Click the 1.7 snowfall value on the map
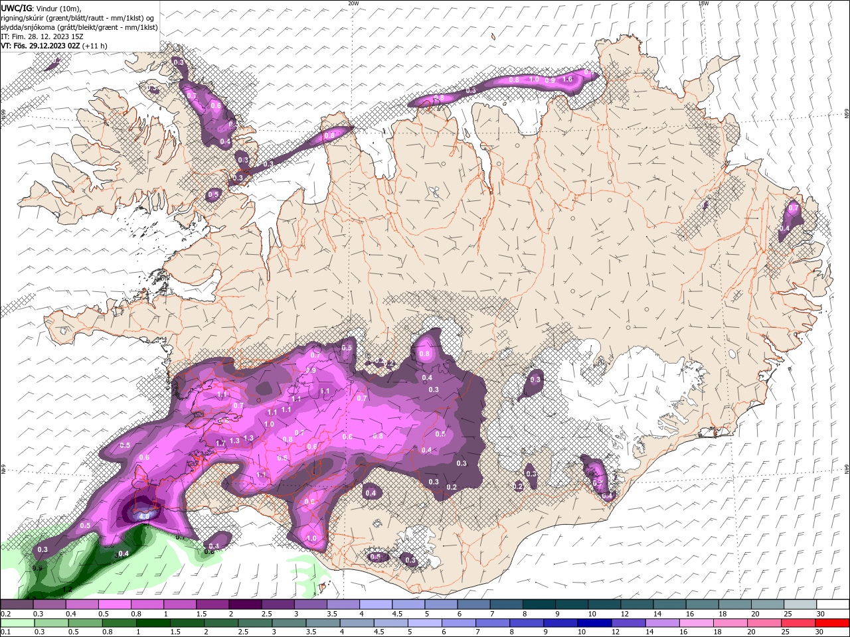This screenshot has height=637, width=850. (x=220, y=443)
